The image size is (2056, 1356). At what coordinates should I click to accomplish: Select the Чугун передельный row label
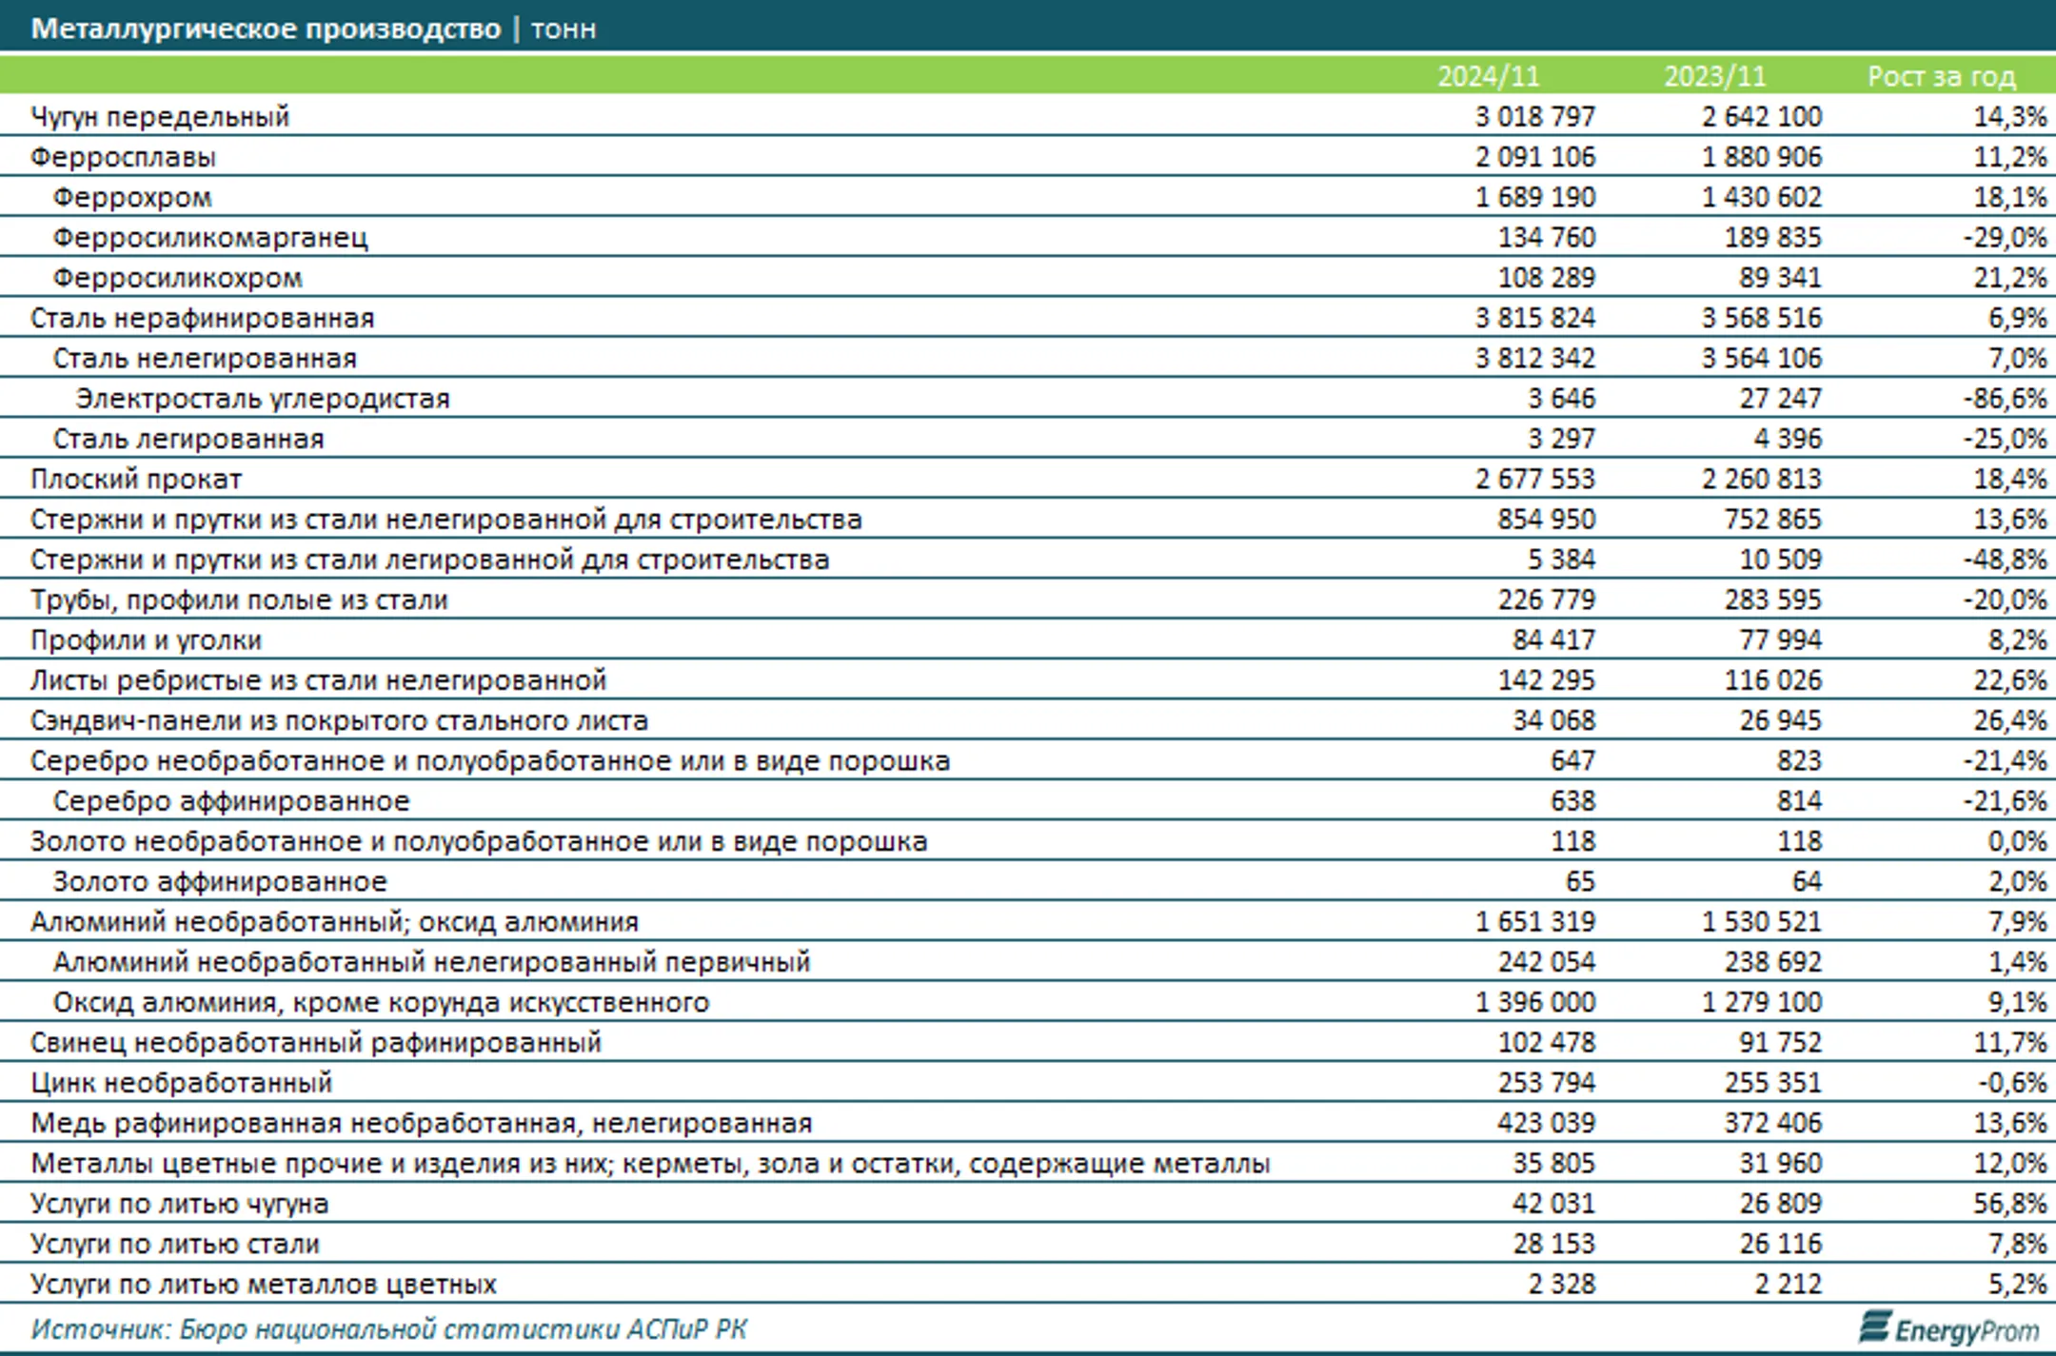(x=160, y=116)
